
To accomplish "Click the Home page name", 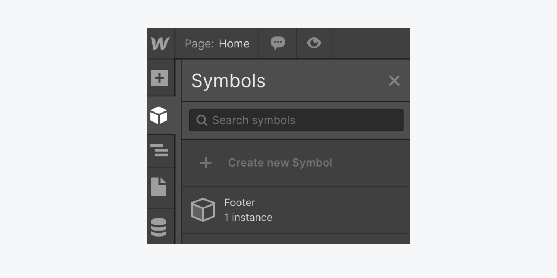I will [x=234, y=44].
